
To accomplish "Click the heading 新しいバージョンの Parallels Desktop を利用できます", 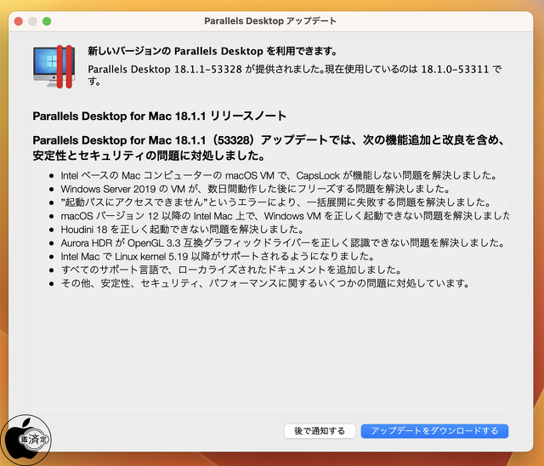I will pos(212,51).
